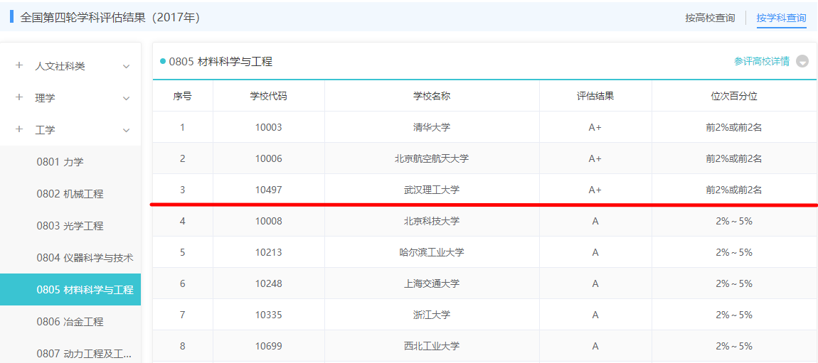
Task: Switch to 按学科查询 tab
Action: pyautogui.click(x=782, y=18)
